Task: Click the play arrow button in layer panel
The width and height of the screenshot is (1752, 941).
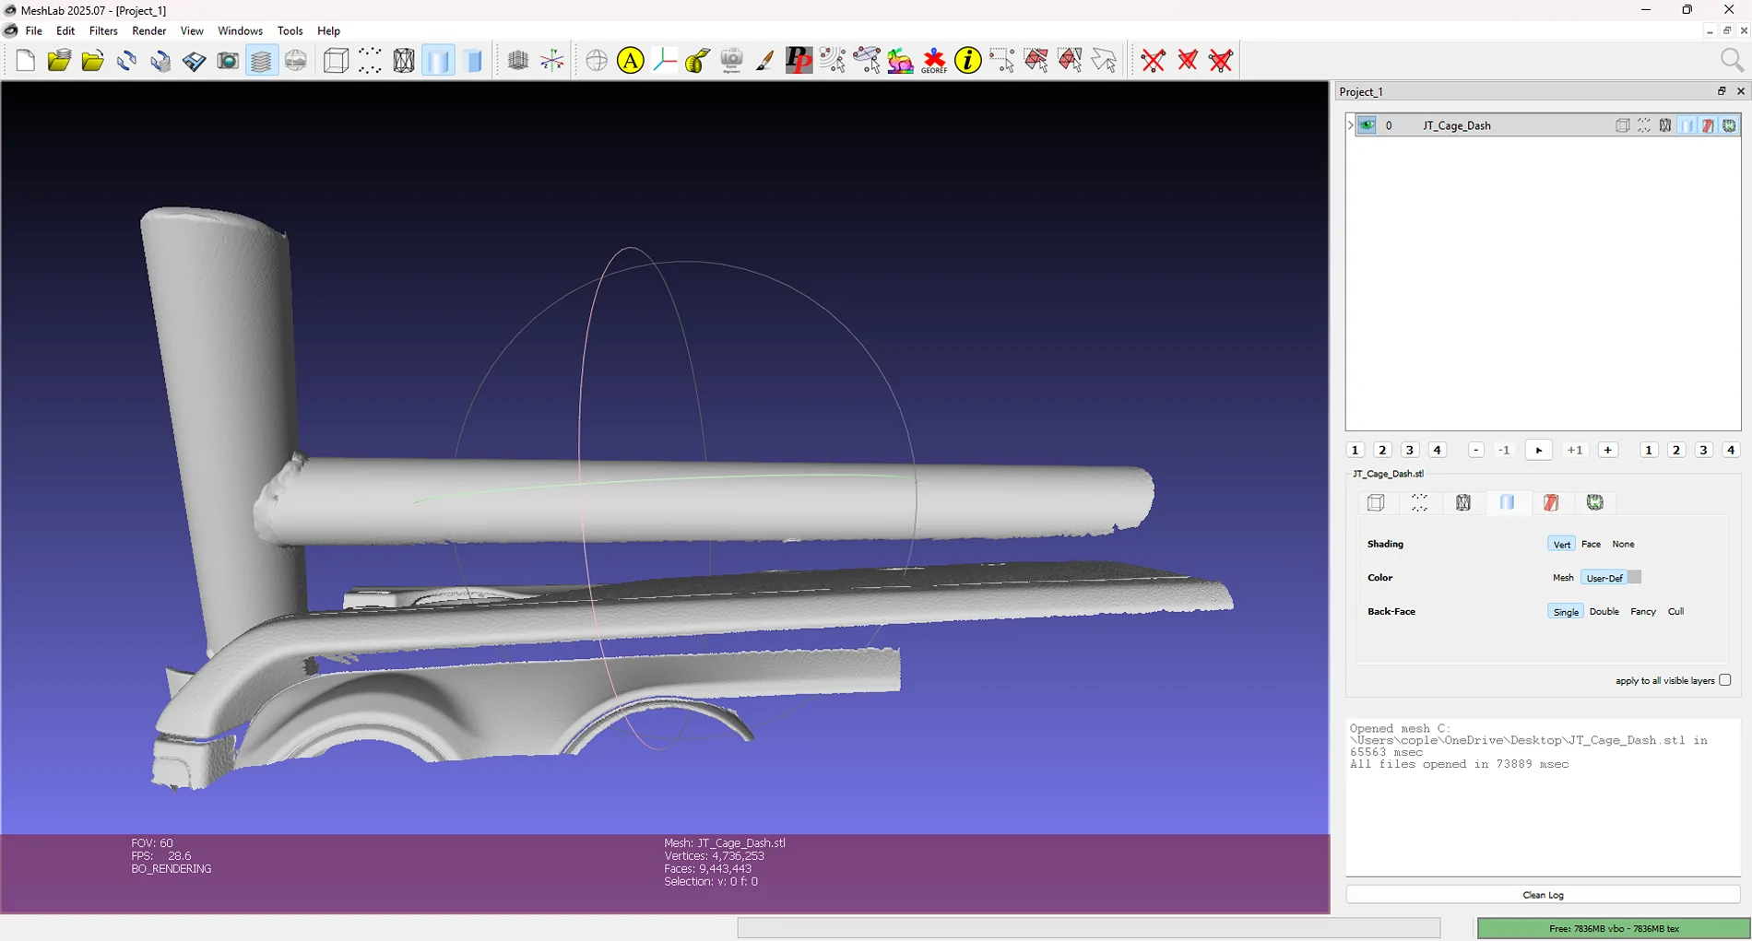Action: tap(1538, 450)
